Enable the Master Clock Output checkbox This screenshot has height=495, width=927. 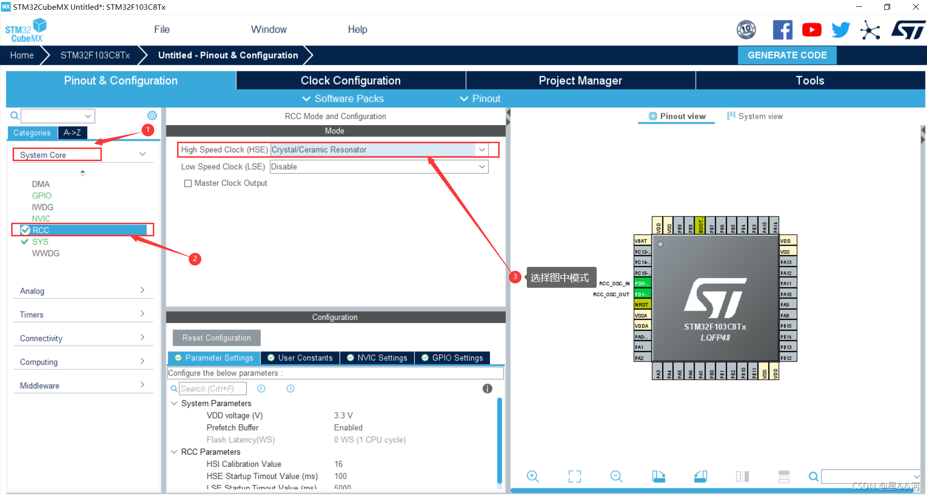[x=188, y=183]
